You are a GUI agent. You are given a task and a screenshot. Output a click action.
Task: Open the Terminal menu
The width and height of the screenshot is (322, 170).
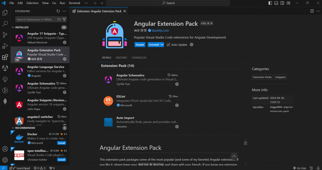pos(74,3)
